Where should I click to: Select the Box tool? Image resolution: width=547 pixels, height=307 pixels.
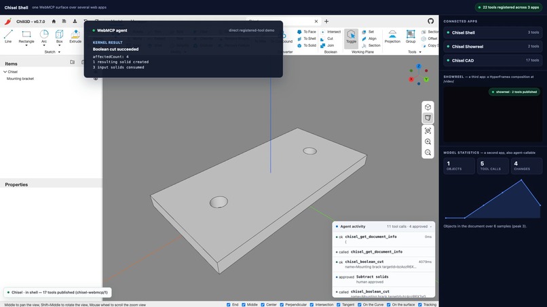59,36
